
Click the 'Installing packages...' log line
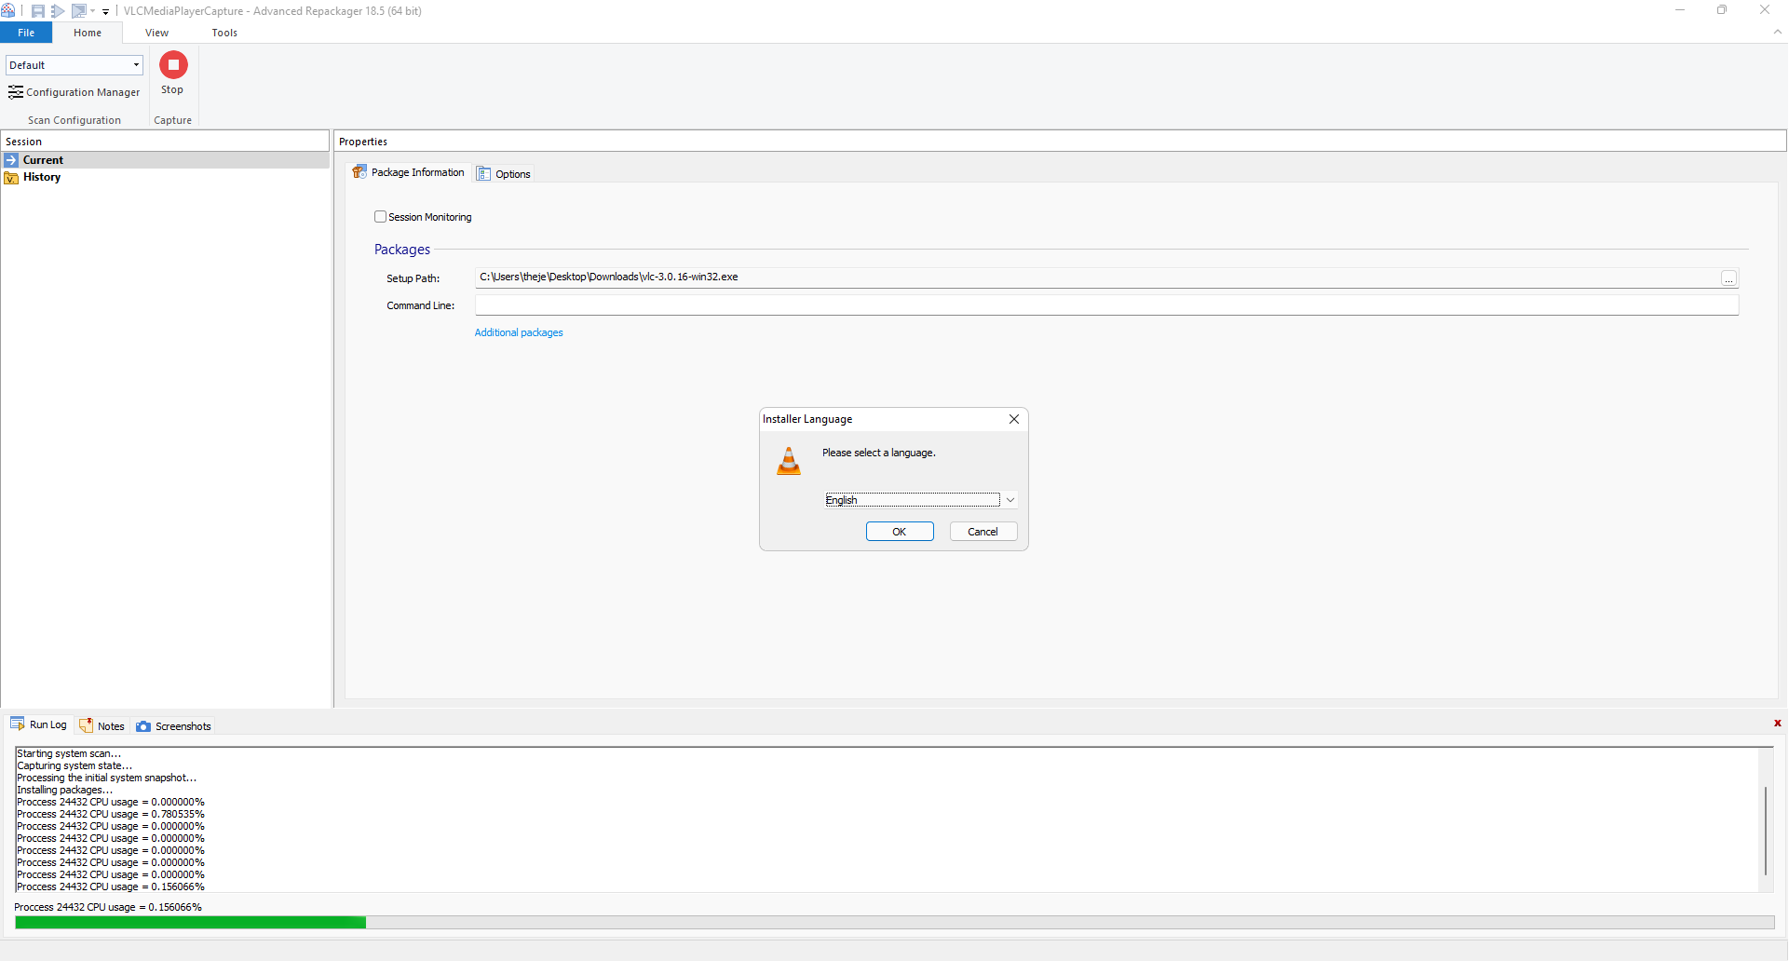click(64, 790)
